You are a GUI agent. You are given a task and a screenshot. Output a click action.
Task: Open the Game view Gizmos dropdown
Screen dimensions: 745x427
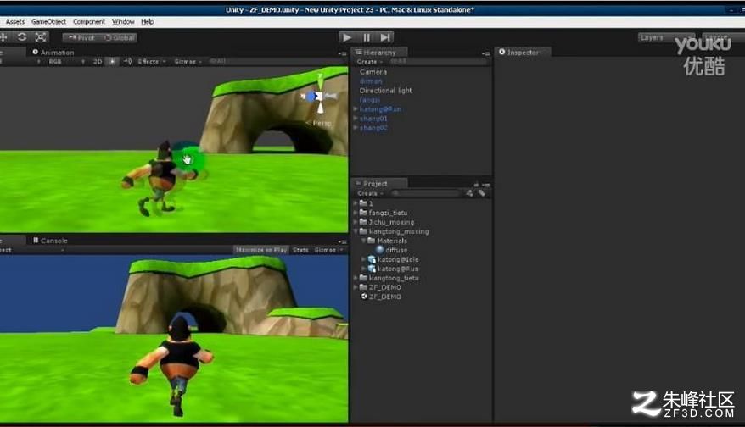point(328,250)
